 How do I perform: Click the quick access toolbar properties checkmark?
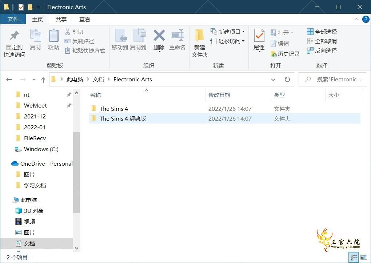(x=21, y=7)
